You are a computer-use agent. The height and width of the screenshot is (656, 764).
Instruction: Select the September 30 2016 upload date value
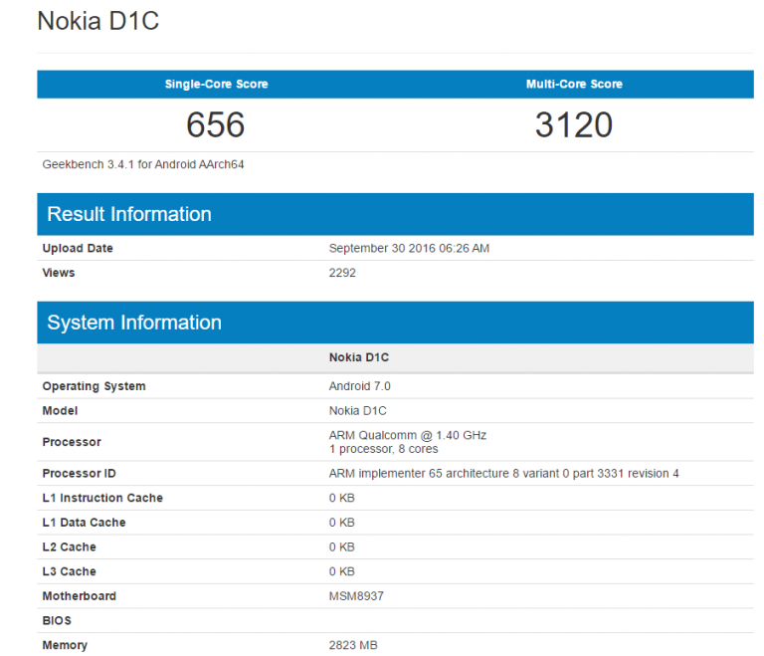click(409, 248)
